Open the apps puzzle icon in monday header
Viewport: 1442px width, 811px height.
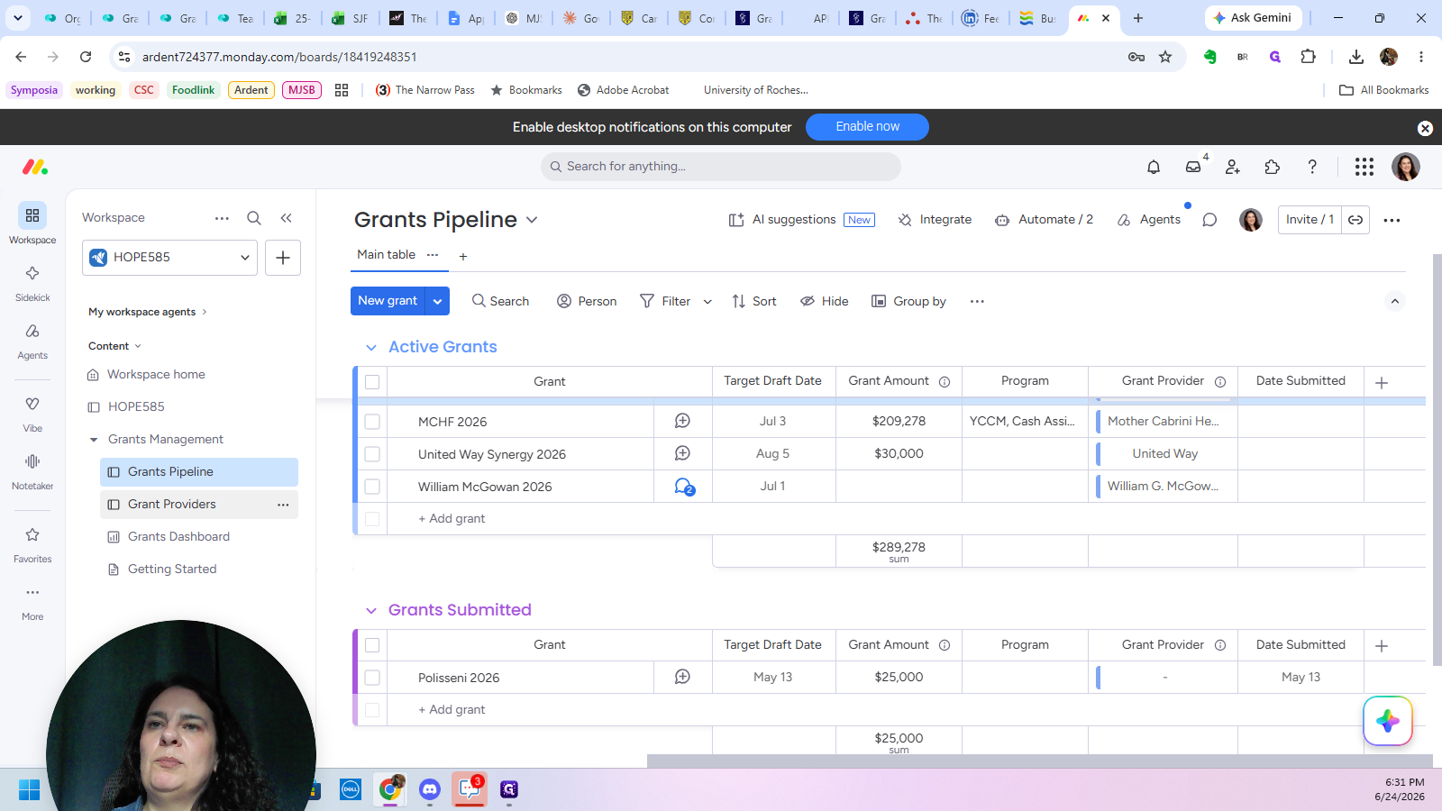[x=1273, y=167]
